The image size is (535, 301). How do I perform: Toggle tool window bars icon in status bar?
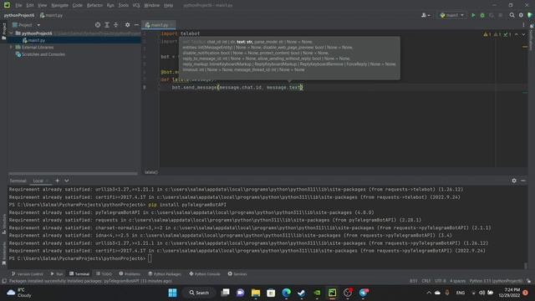tap(4, 281)
